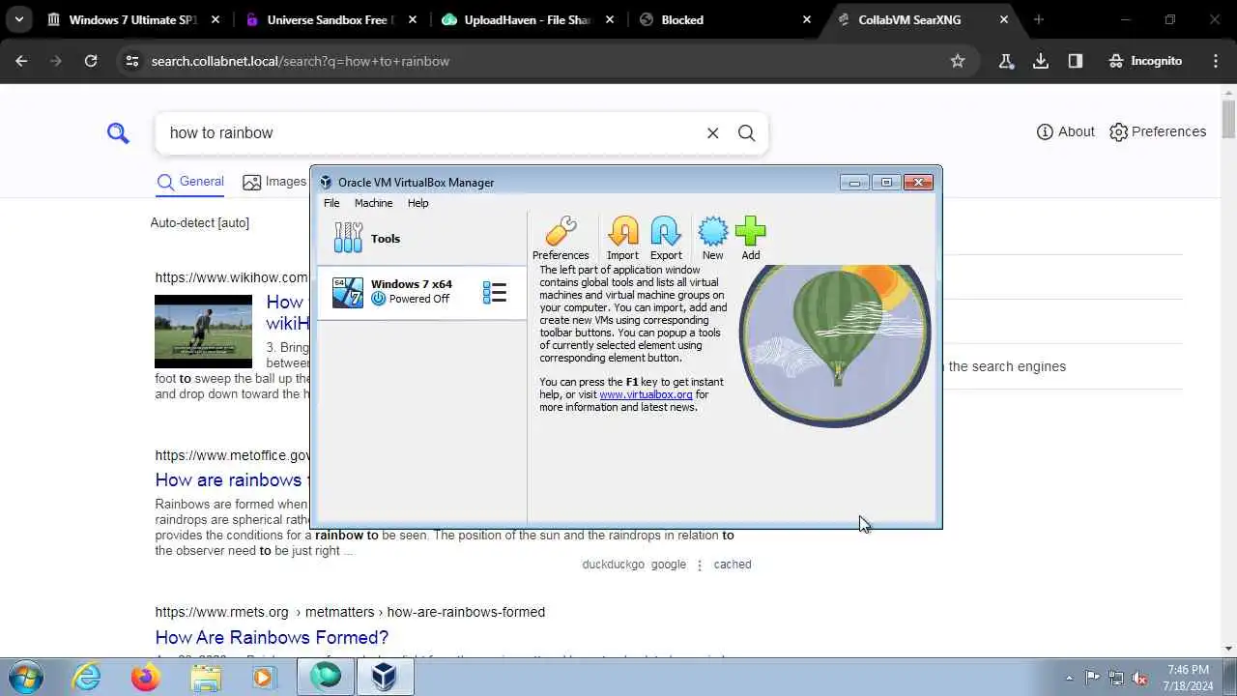Click the site information icon in address bar
1237x696 pixels.
pos(132,61)
